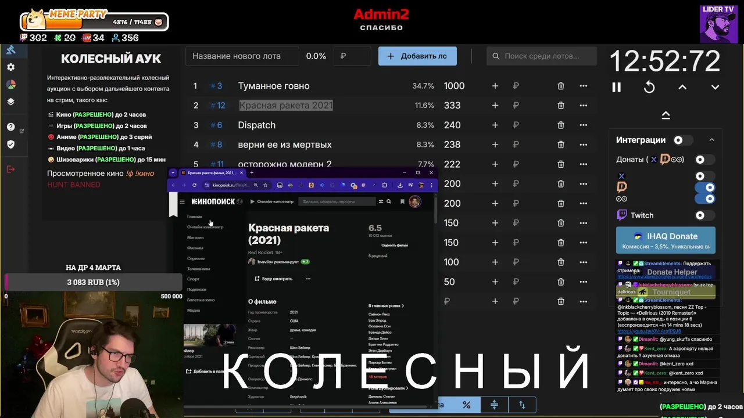Viewport: 744px width, 418px height.
Task: Delete the lot Туманное говно
Action: click(560, 86)
